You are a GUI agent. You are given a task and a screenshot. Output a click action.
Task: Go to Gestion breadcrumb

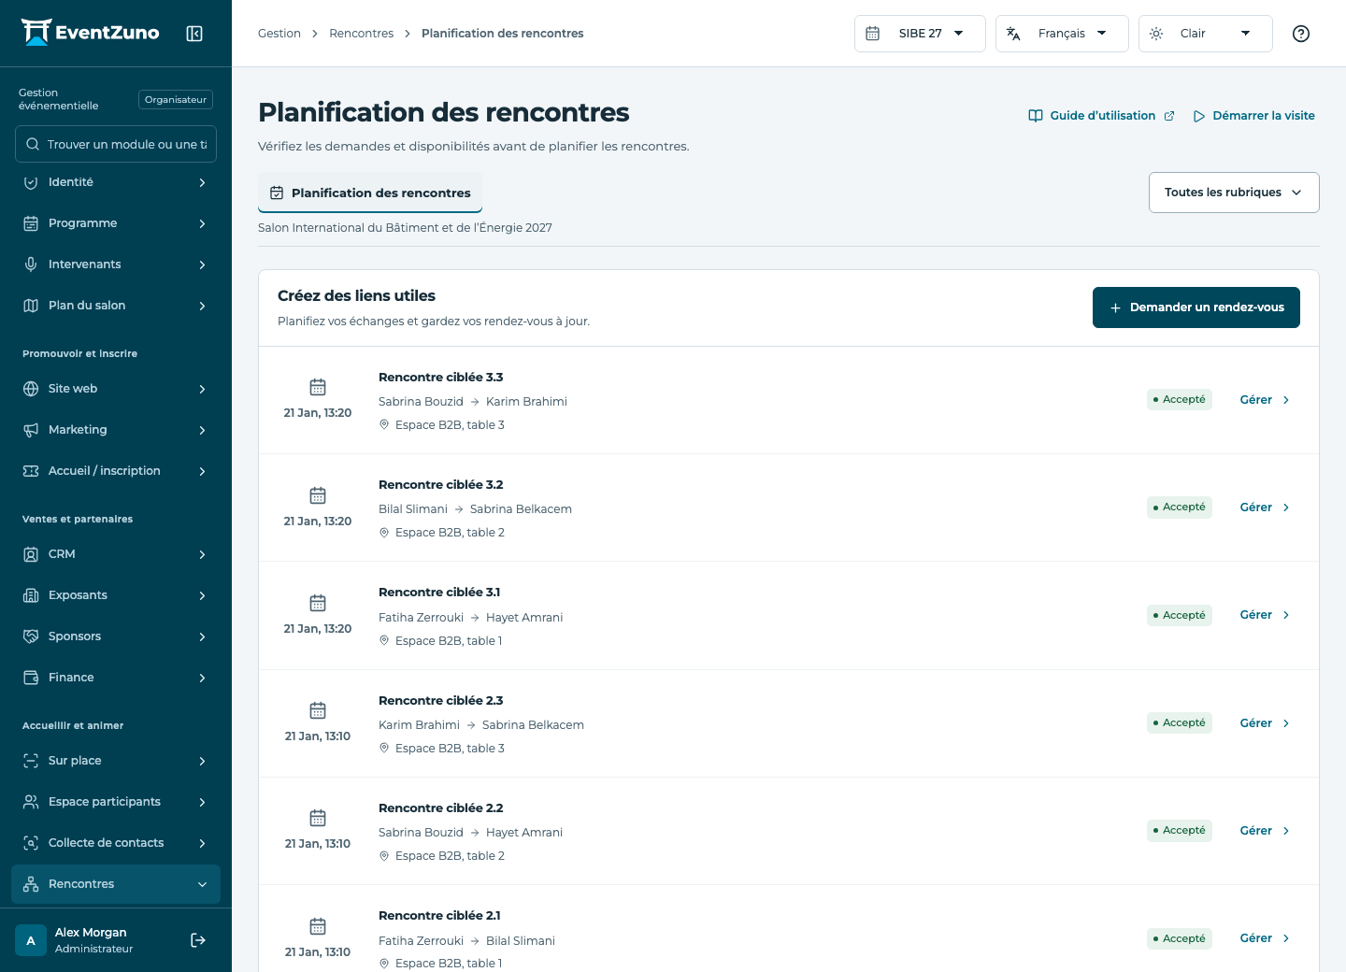pos(279,34)
